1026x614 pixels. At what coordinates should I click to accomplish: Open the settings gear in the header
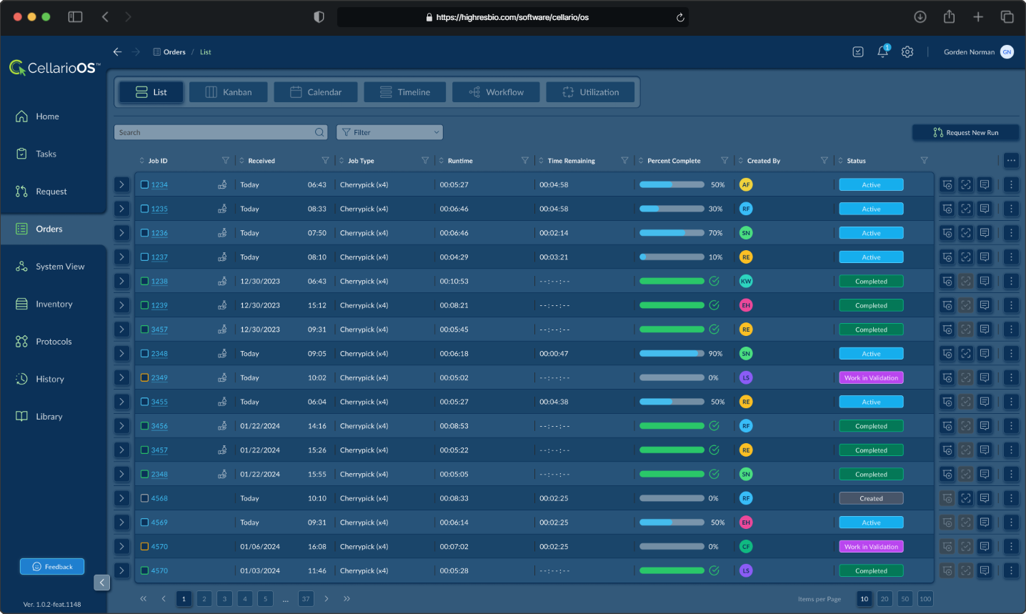pyautogui.click(x=907, y=51)
